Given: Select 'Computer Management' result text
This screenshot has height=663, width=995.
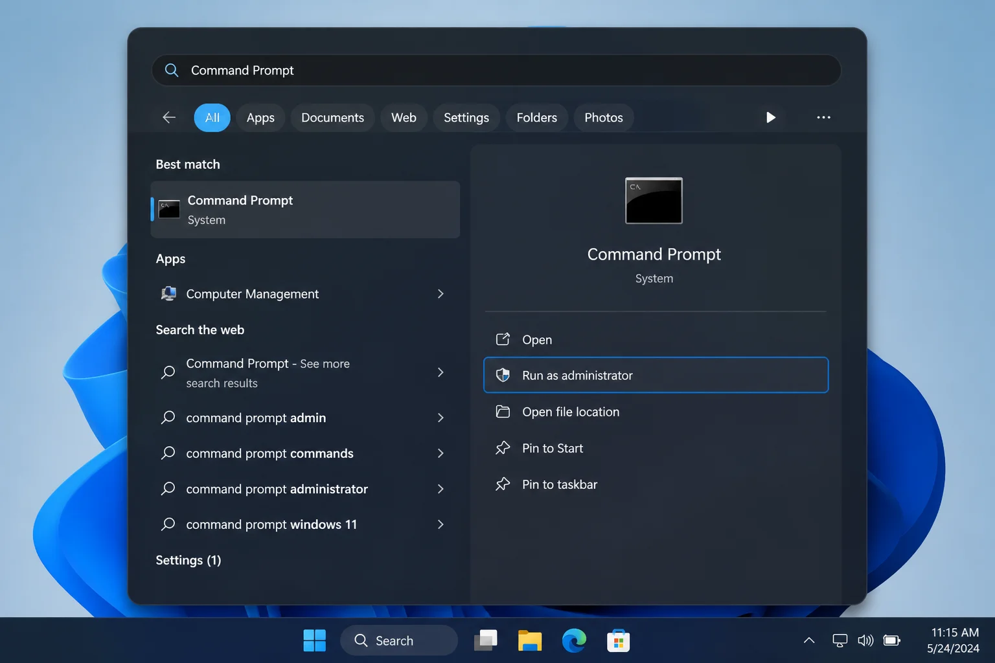Looking at the screenshot, I should coord(253,294).
